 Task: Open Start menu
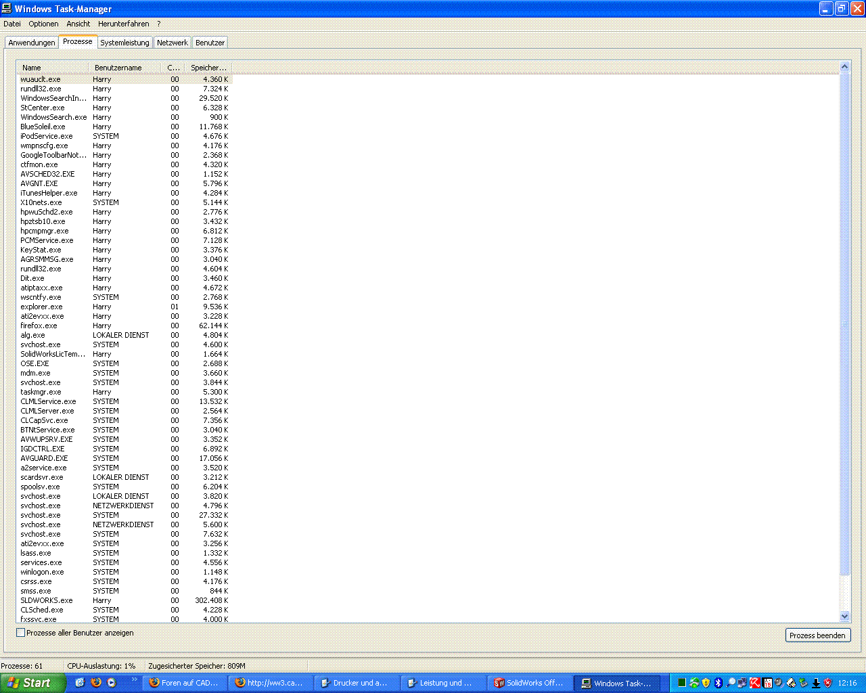pyautogui.click(x=32, y=683)
